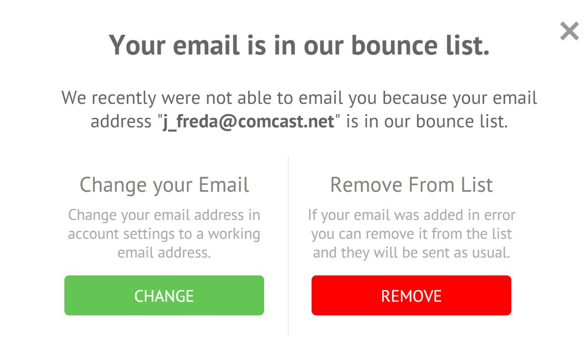Click the text "you can remove it from the list"

click(x=411, y=234)
